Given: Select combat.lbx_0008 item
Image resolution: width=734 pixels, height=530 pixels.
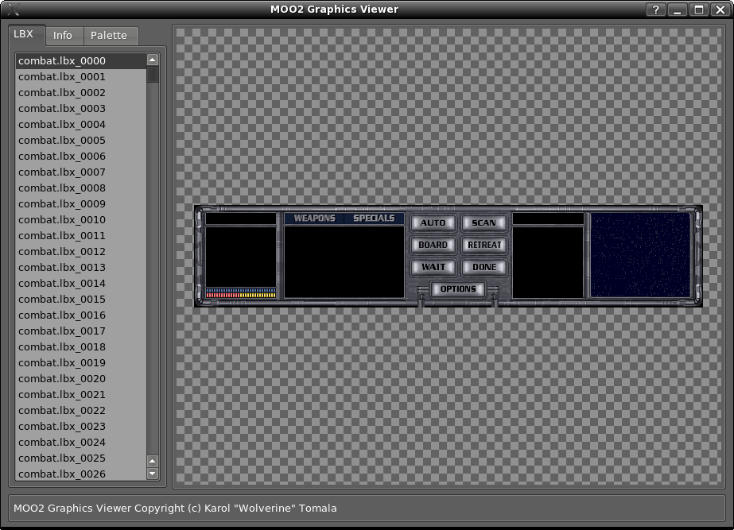Looking at the screenshot, I should click(81, 188).
